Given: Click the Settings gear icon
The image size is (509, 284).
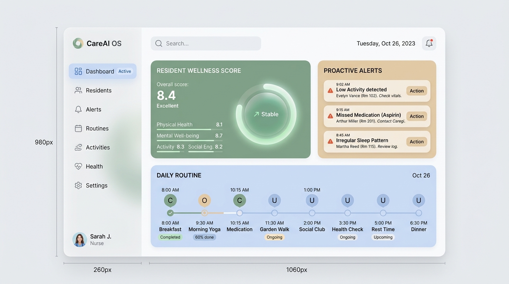Looking at the screenshot, I should [78, 185].
